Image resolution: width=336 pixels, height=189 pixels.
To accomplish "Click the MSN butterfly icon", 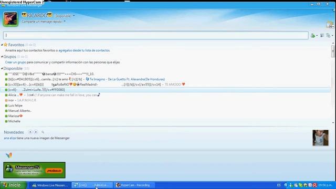I will (x=9, y=155).
